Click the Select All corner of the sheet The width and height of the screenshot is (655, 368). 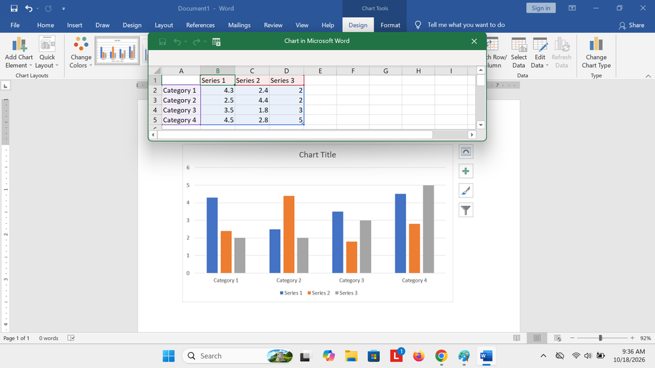tap(155, 70)
